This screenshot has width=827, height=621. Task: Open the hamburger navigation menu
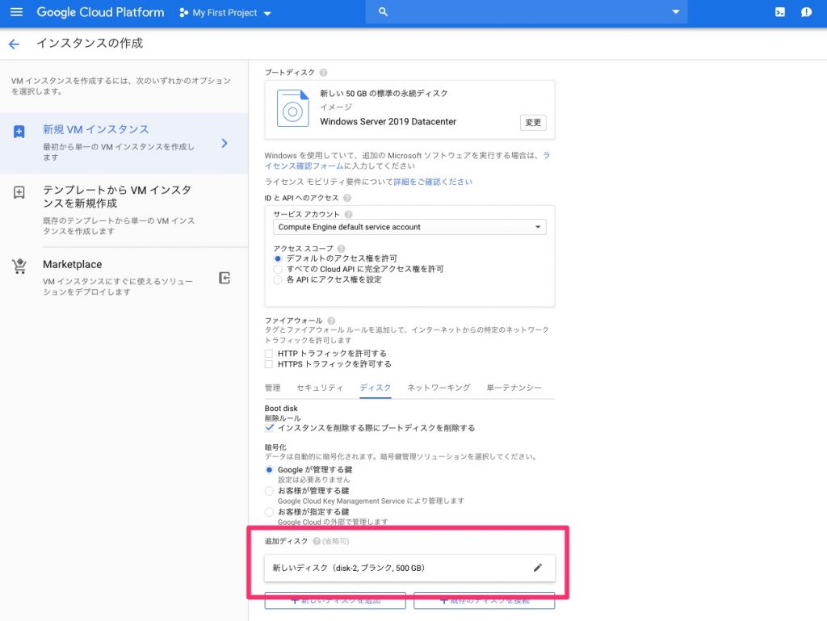click(16, 12)
